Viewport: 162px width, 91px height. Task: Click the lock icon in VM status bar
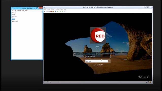[150, 82]
